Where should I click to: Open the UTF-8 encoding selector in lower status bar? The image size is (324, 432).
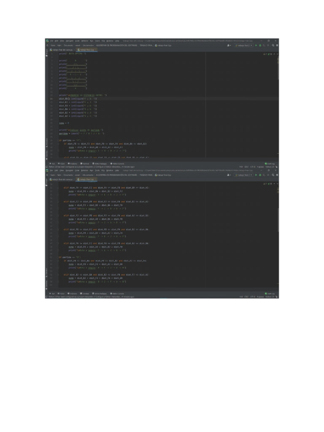(x=253, y=297)
